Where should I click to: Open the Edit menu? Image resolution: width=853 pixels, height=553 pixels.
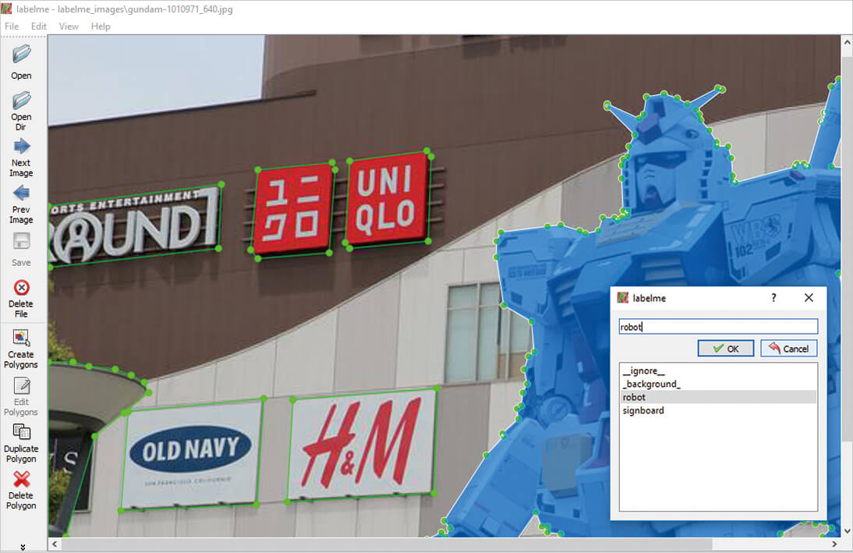tap(39, 26)
